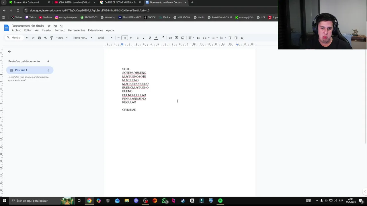
Task: Show hidden system tray icons
Action: coord(317,201)
